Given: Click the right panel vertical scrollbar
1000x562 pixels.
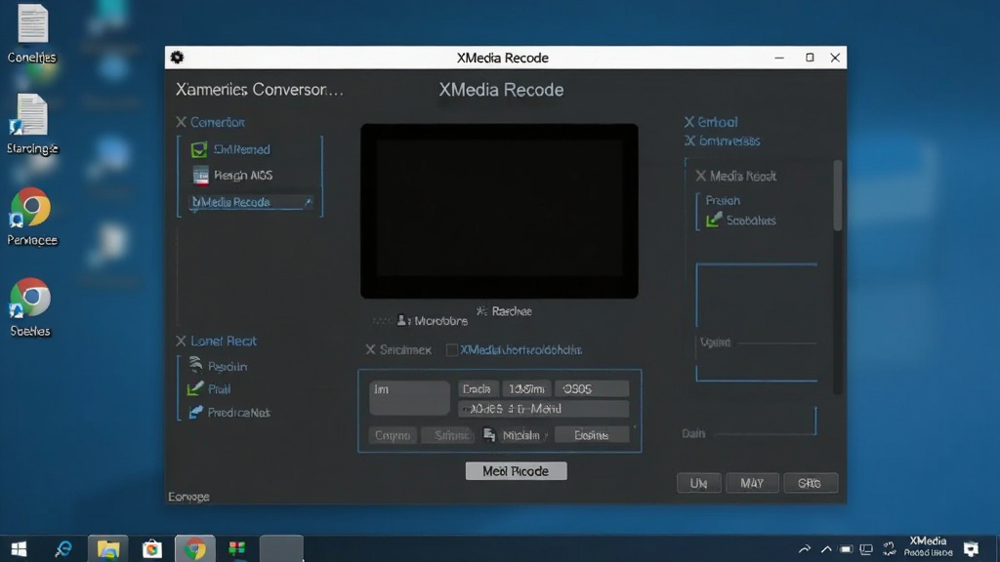Looking at the screenshot, I should tap(837, 196).
